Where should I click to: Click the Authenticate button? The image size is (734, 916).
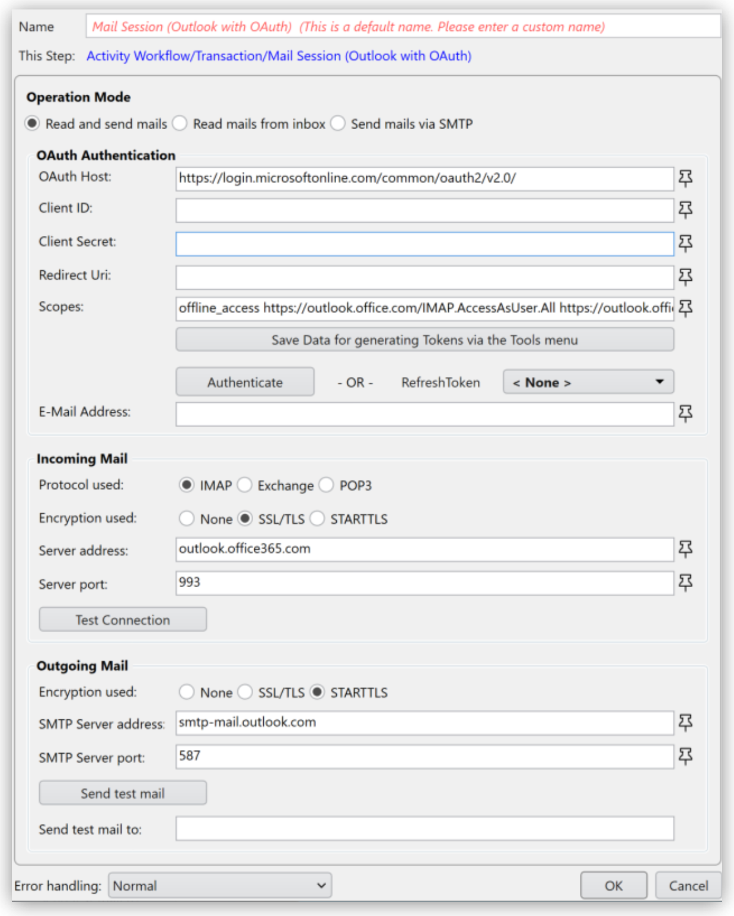tap(244, 382)
